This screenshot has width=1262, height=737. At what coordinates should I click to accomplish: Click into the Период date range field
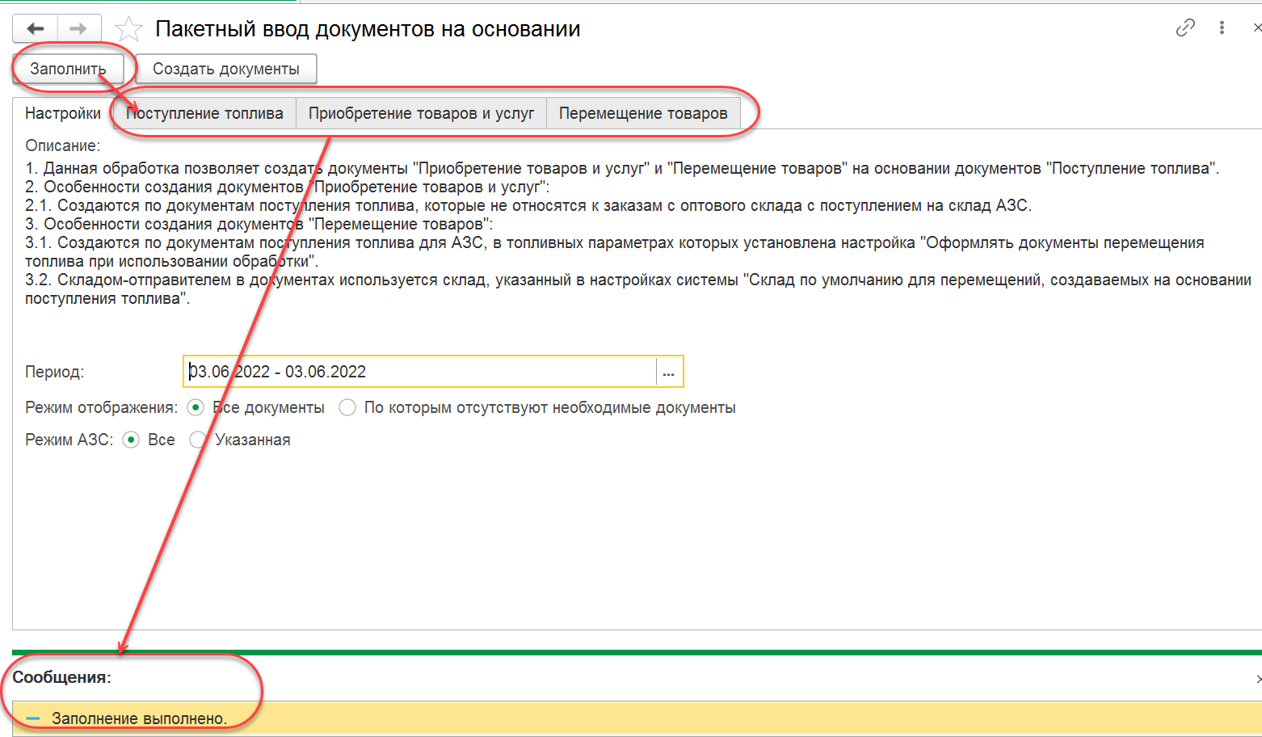(420, 372)
